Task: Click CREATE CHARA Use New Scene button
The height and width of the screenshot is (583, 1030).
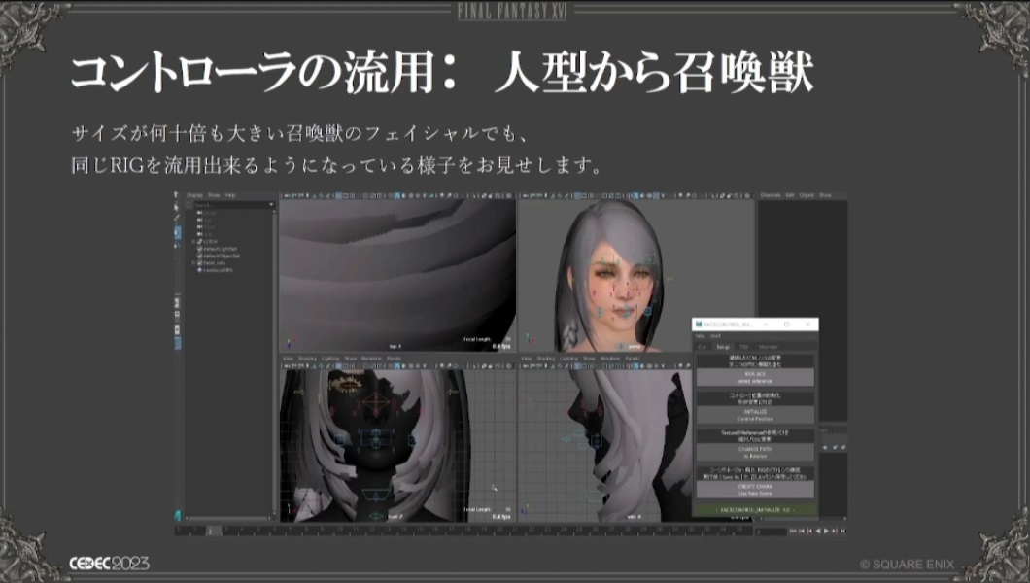Action: 755,490
